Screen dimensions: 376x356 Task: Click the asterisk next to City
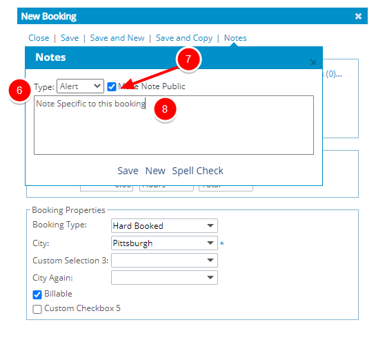(222, 244)
